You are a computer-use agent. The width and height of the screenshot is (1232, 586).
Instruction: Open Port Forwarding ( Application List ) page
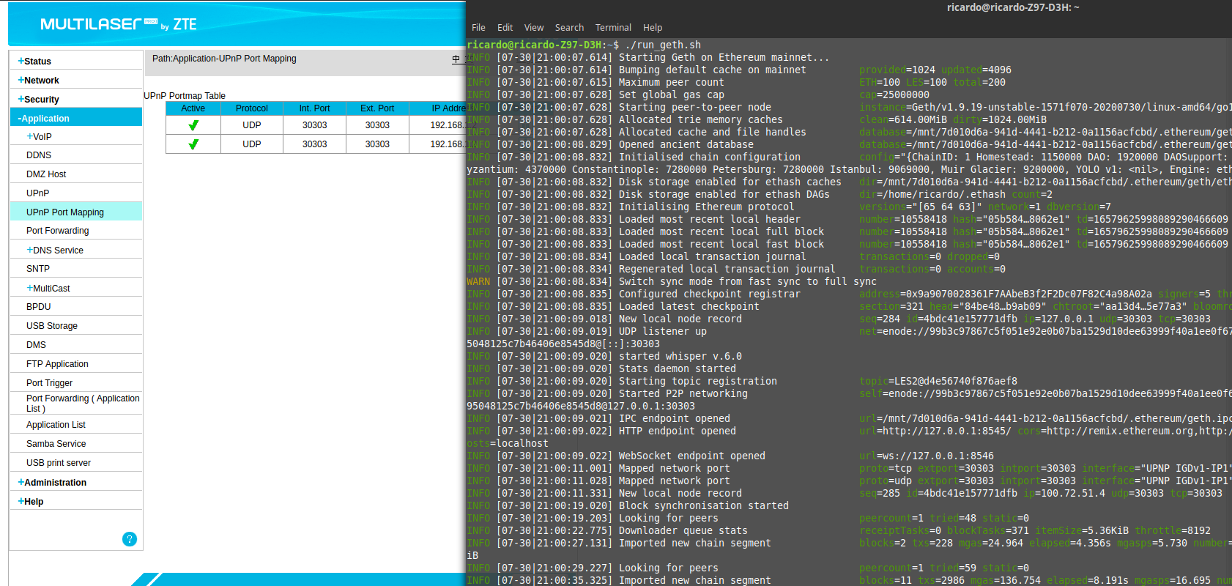tap(83, 404)
